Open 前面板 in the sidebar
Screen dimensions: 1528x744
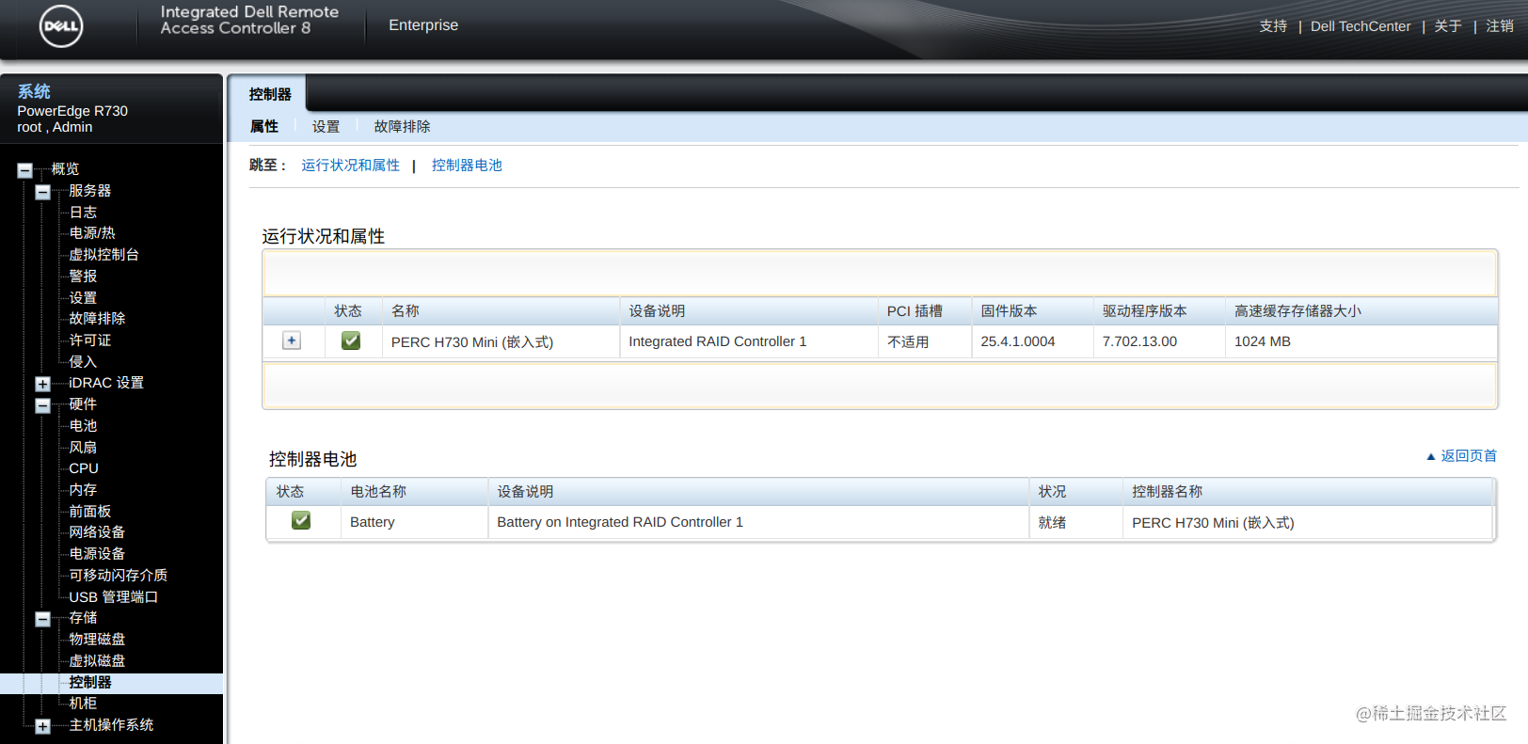tap(89, 511)
